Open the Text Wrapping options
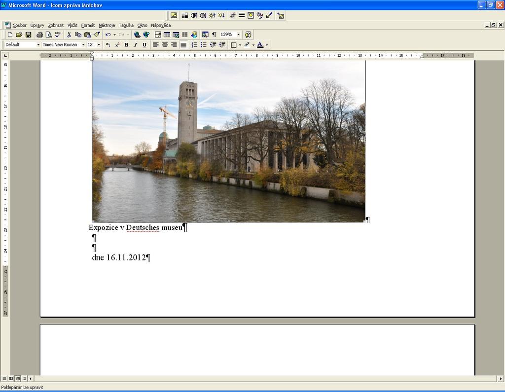 point(251,15)
